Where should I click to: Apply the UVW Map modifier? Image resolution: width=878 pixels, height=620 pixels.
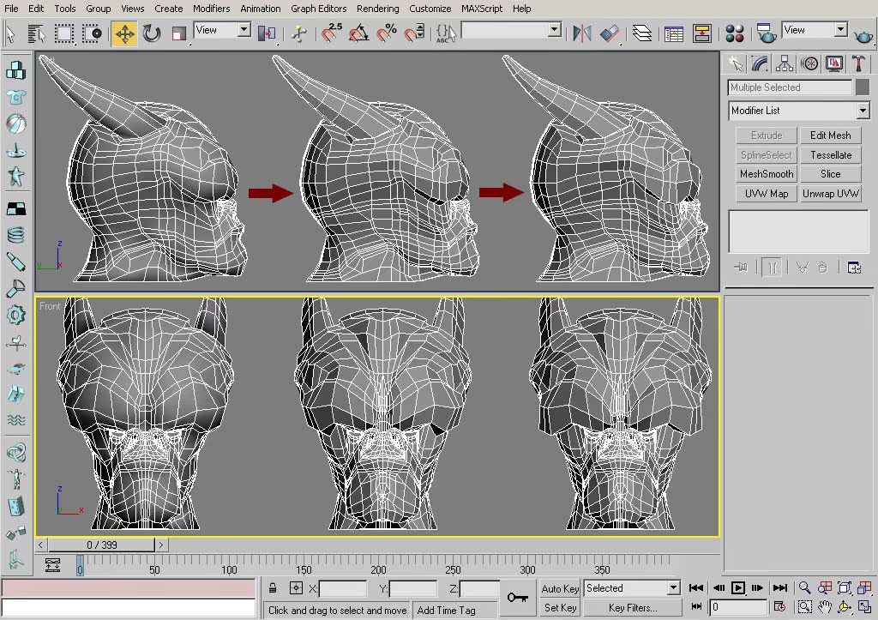(766, 194)
